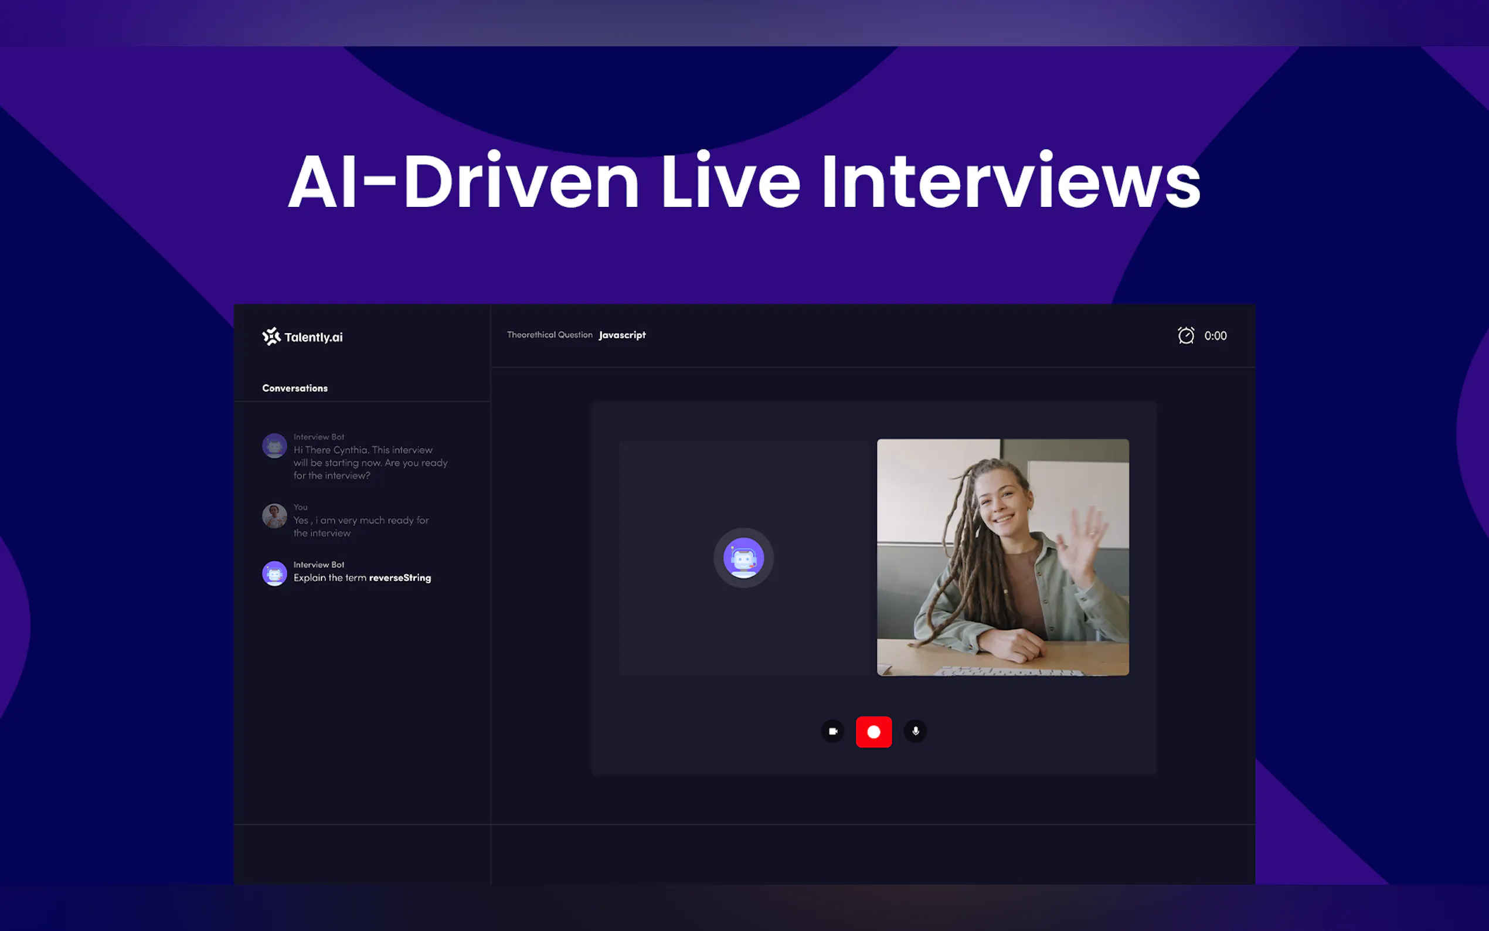This screenshot has width=1489, height=931.
Task: Toggle the camera button below the video
Action: point(832,732)
